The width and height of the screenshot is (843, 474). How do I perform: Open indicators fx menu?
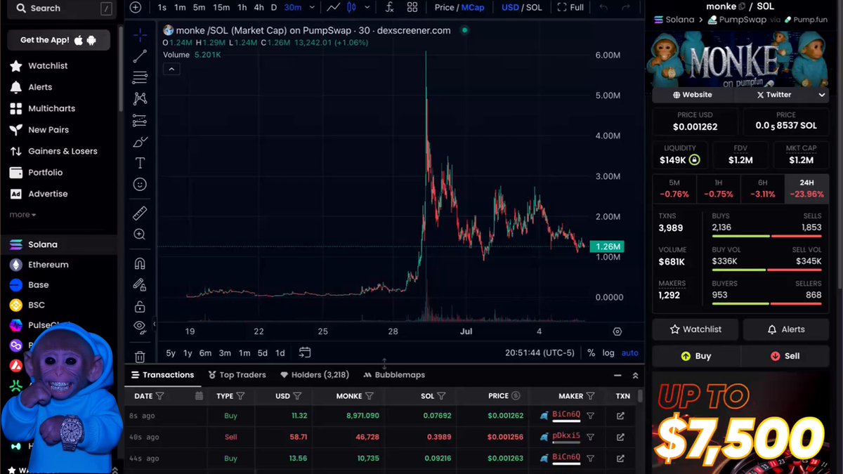390,8
